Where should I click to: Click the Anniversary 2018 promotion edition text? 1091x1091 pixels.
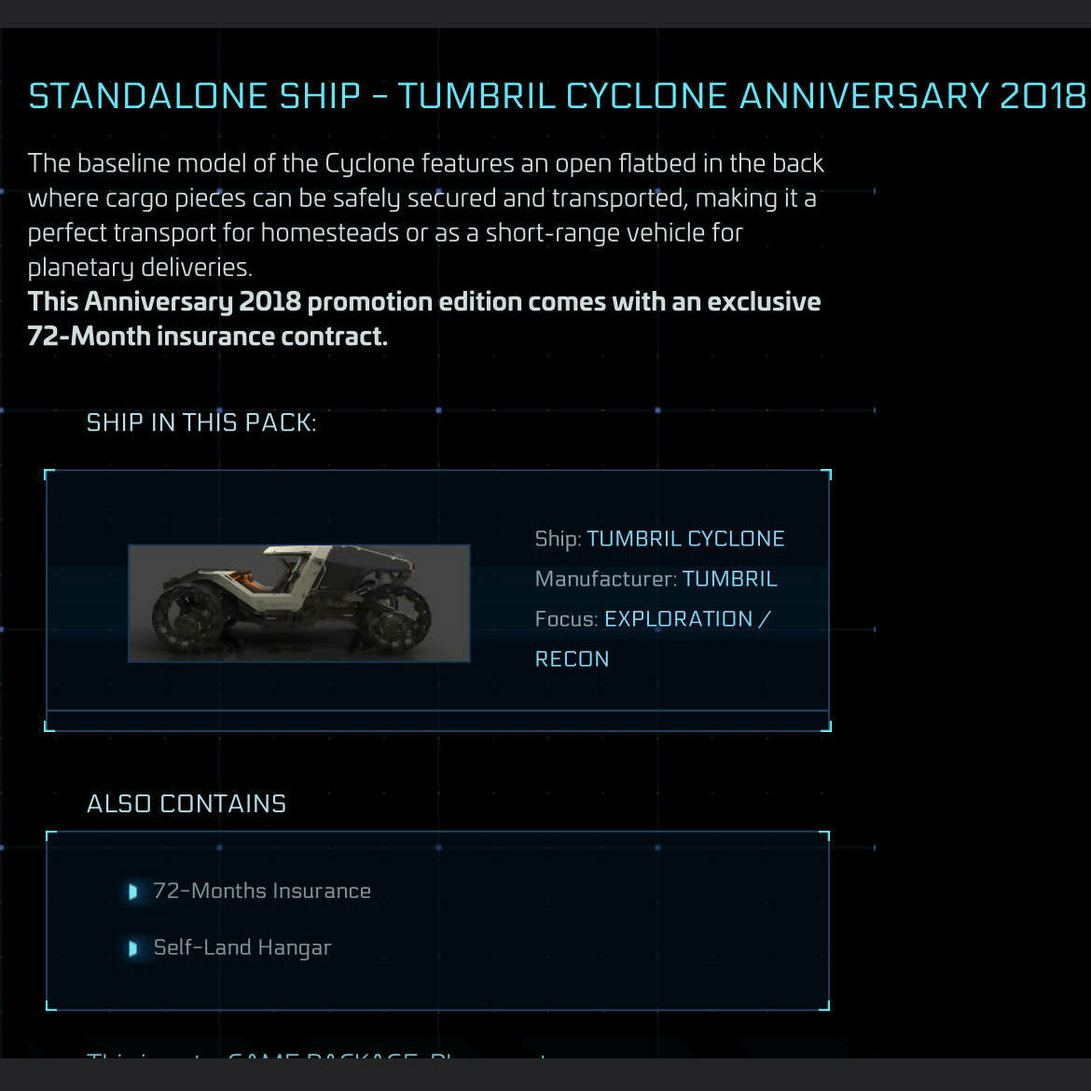tap(423, 302)
